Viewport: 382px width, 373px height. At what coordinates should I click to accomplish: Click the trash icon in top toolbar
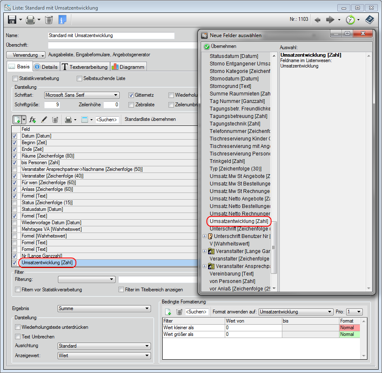coord(49,20)
